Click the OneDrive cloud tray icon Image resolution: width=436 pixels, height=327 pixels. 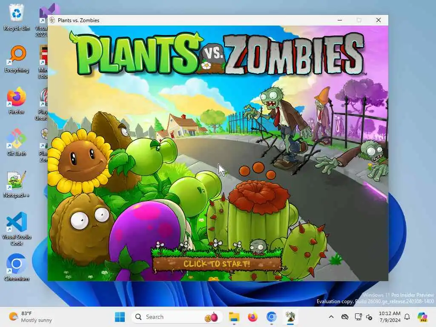[x=345, y=317]
